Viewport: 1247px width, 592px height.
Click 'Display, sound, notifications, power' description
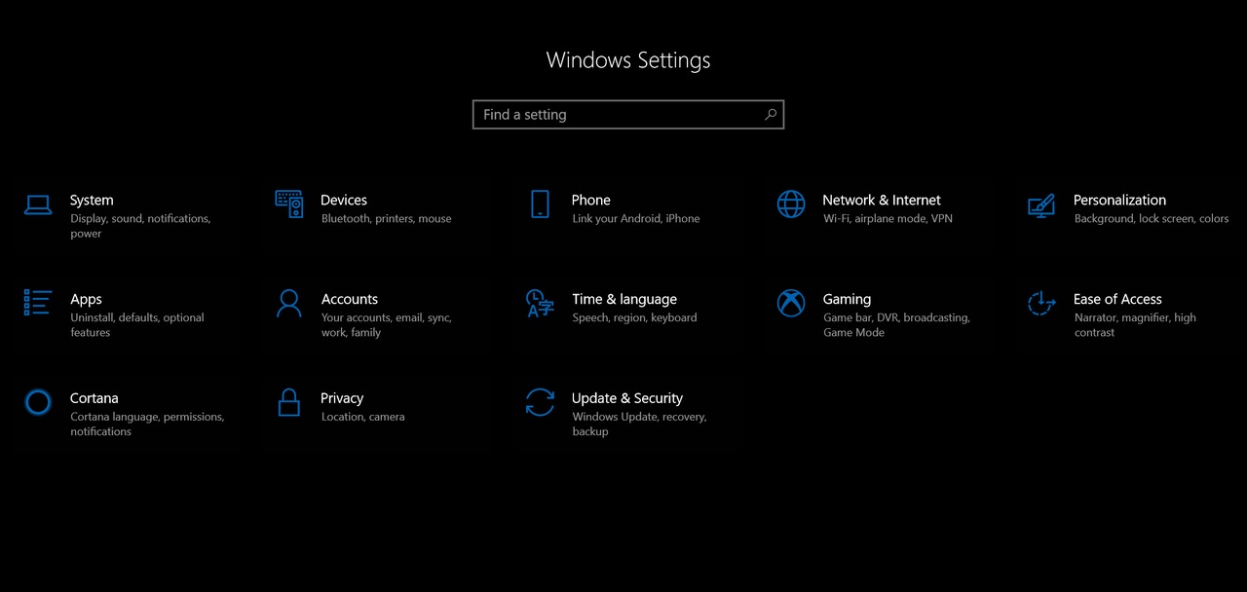pyautogui.click(x=140, y=226)
